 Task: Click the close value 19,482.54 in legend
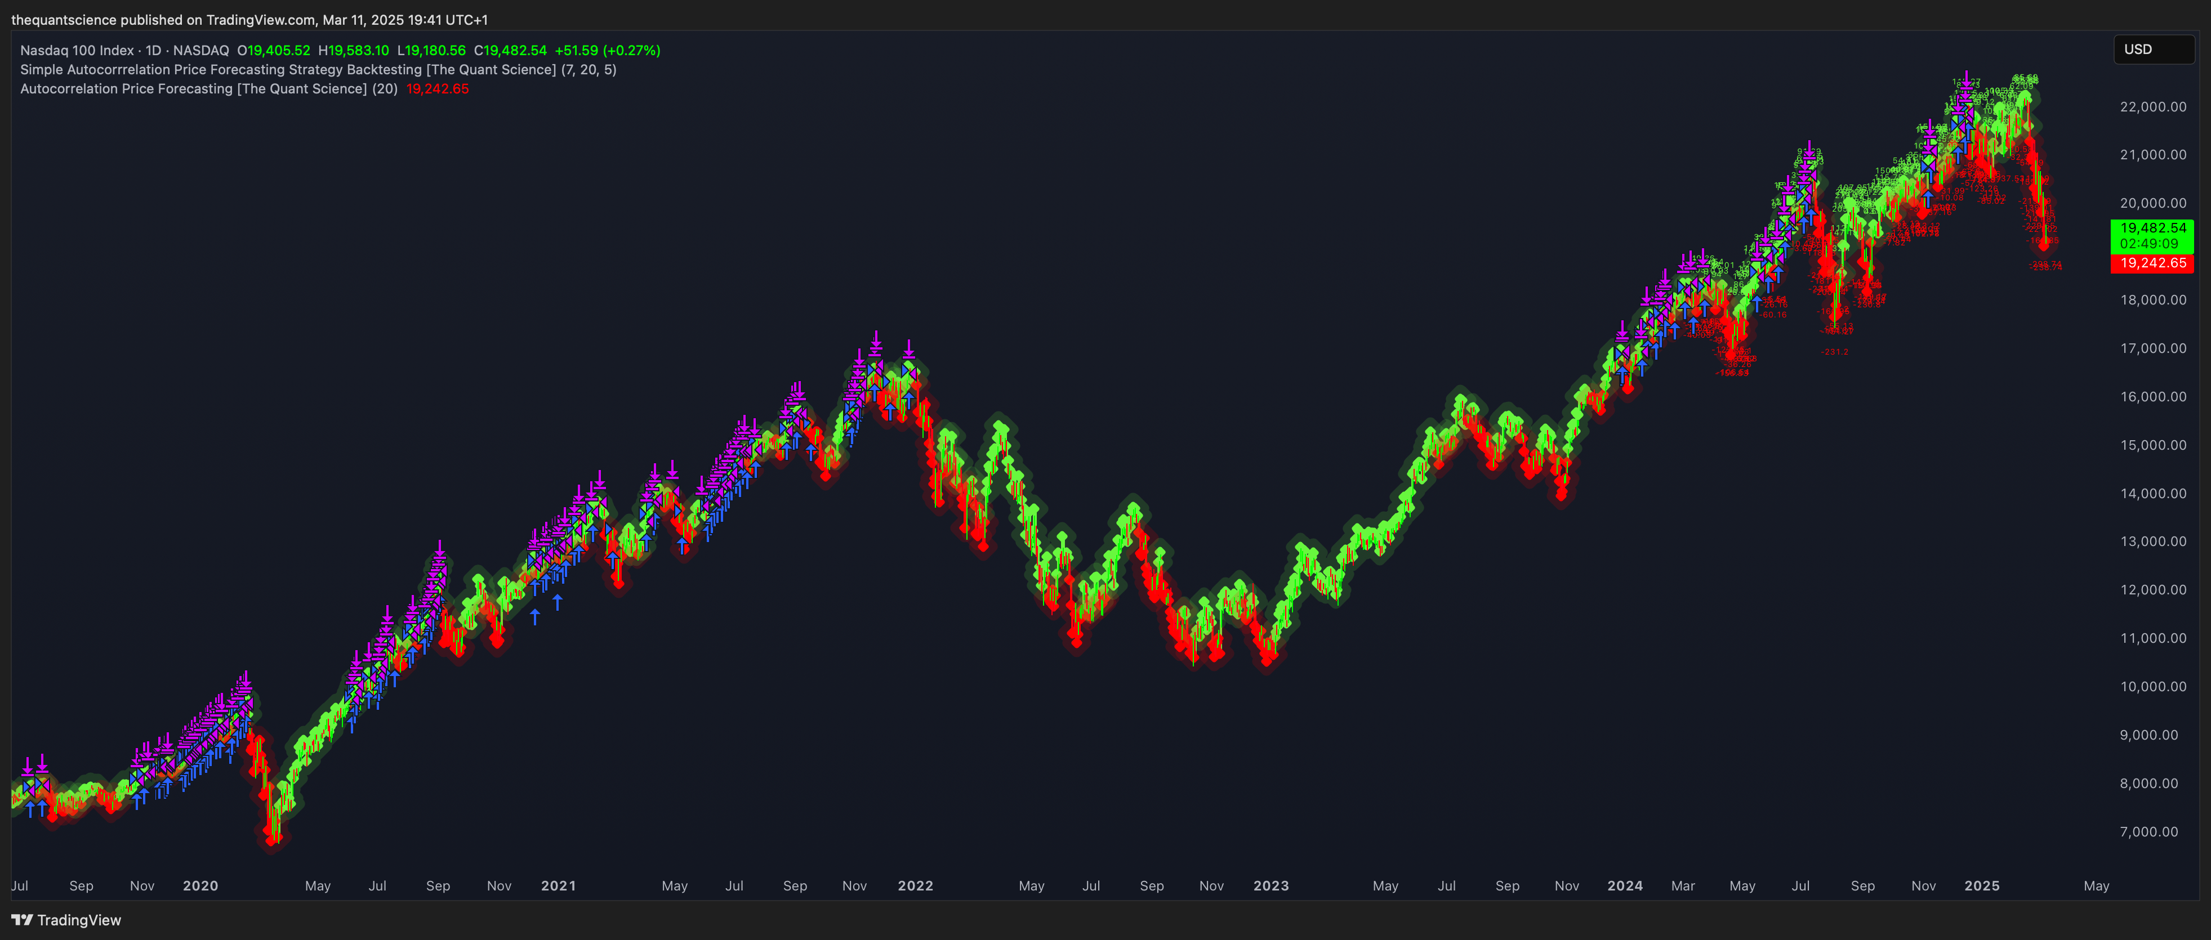coord(515,51)
